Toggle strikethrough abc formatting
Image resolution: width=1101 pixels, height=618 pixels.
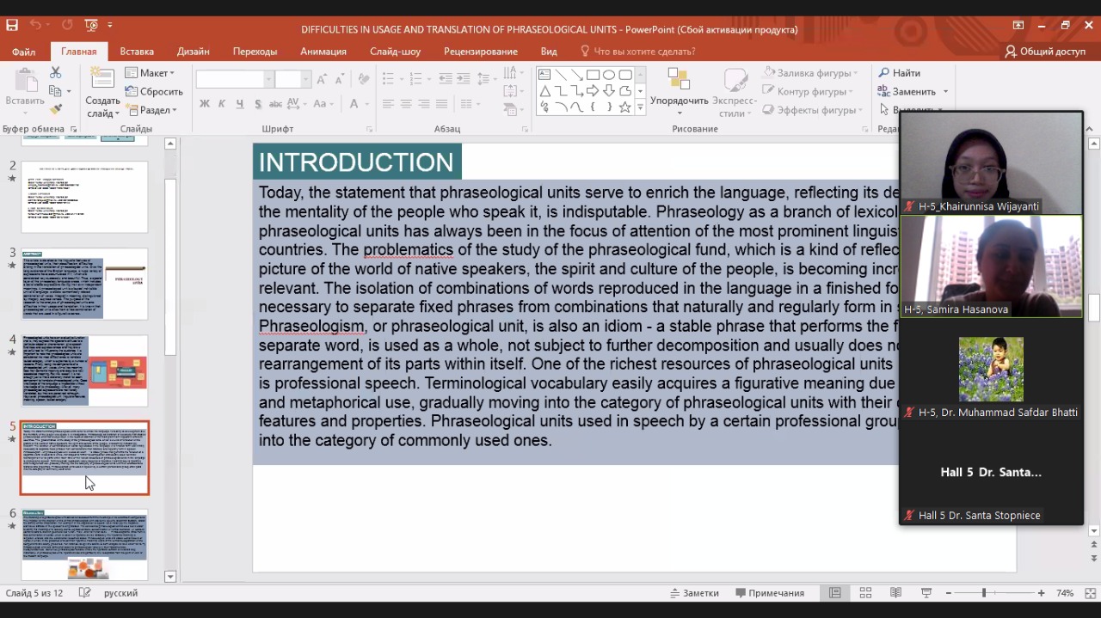pos(276,104)
